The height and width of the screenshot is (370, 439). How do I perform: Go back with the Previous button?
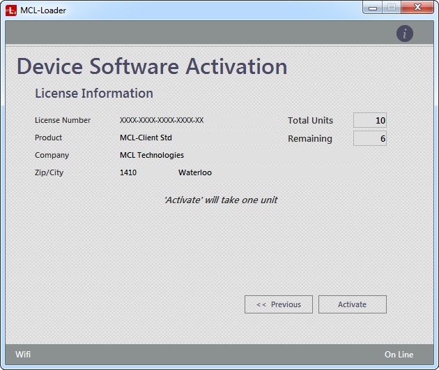pos(279,304)
